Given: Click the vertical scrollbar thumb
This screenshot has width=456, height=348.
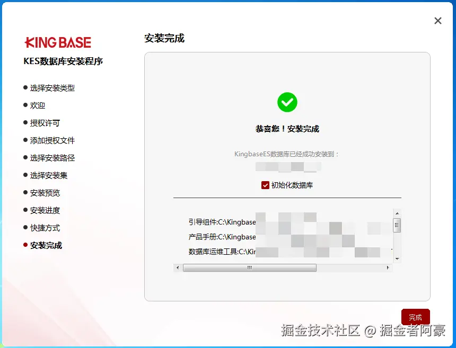Looking at the screenshot, I should pyautogui.click(x=397, y=226).
